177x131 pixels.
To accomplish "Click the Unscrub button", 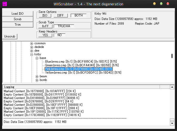I will pyautogui.click(x=10, y=36).
